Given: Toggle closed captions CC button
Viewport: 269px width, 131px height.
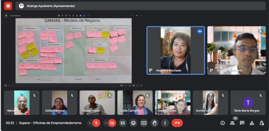Looking at the screenshot, I should click(123, 123).
